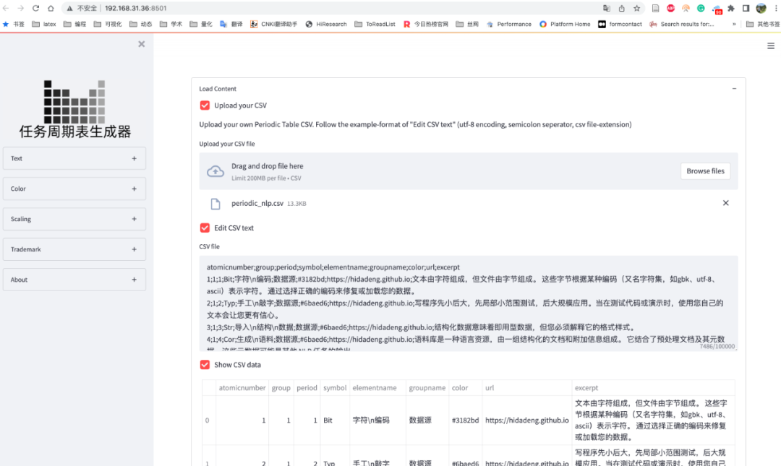This screenshot has width=781, height=466.
Task: Click the browser back arrow
Action: tap(6, 8)
